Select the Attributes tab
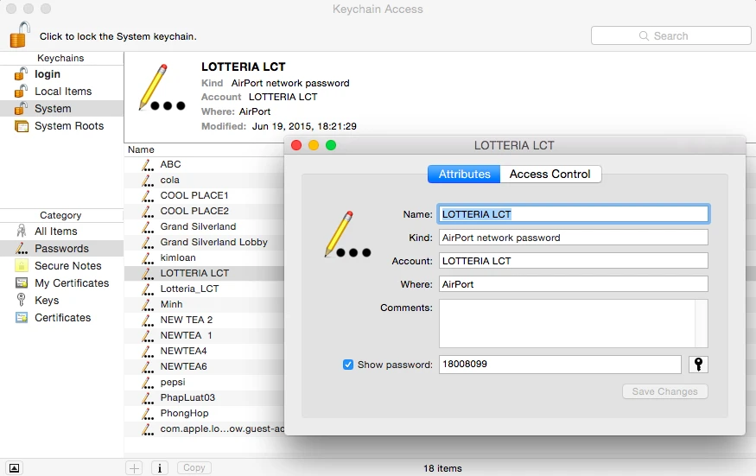The width and height of the screenshot is (756, 476). point(464,174)
